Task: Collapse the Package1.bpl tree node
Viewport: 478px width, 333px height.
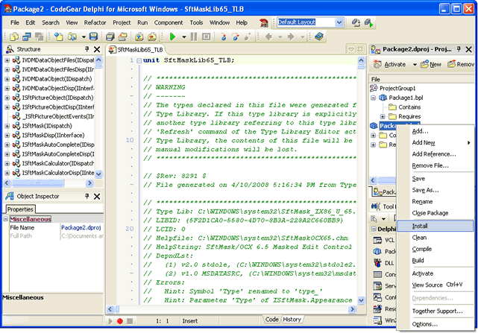Action: (x=374, y=98)
